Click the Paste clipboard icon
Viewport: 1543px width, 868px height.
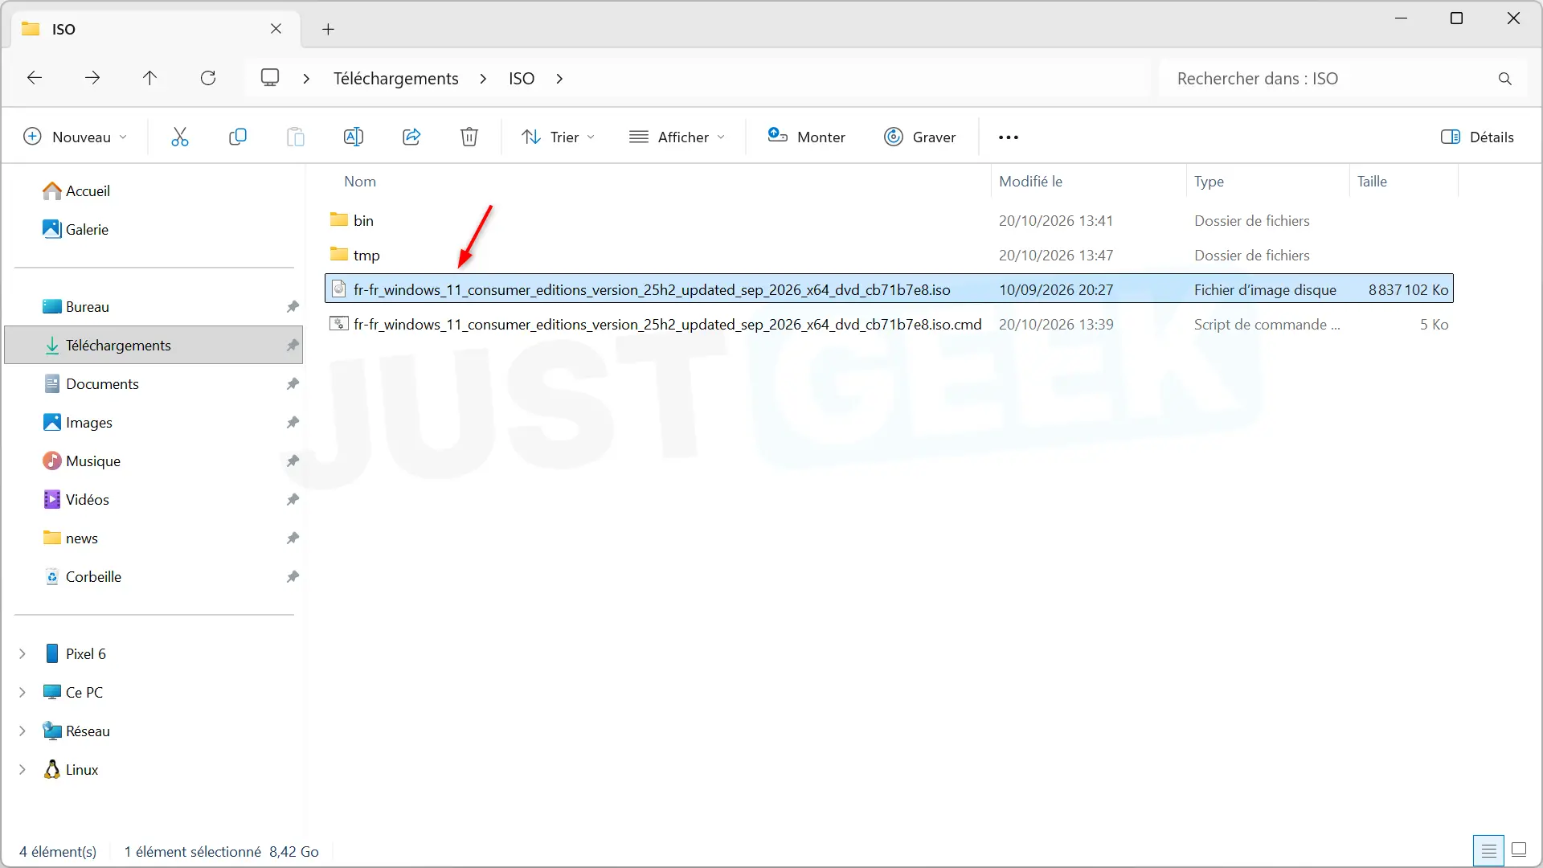[x=296, y=137]
